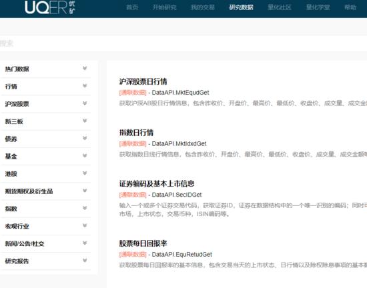Open the 宏观行业 category
367x288 pixels.
click(45, 226)
